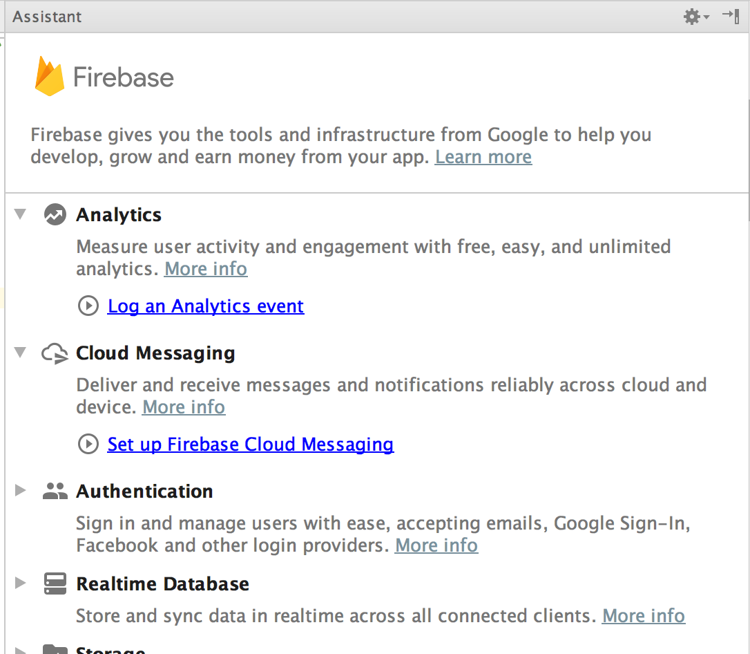Viewport: 750px width, 654px height.
Task: Click the Firebase flame logo
Action: click(49, 76)
